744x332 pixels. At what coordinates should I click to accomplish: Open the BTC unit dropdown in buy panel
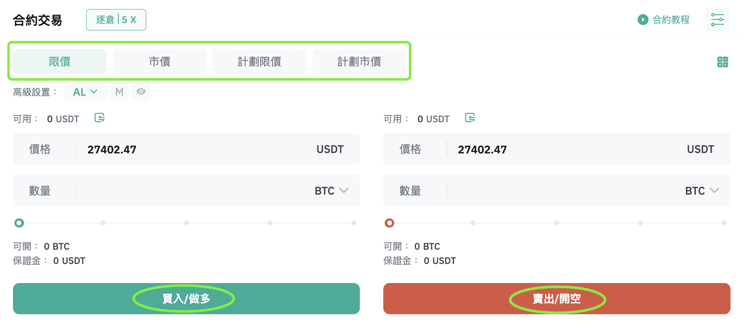332,191
